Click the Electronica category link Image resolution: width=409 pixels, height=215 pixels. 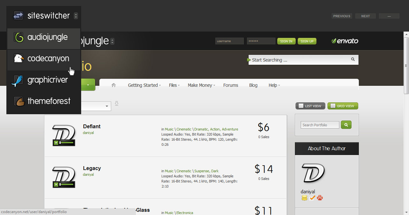[x=185, y=213]
